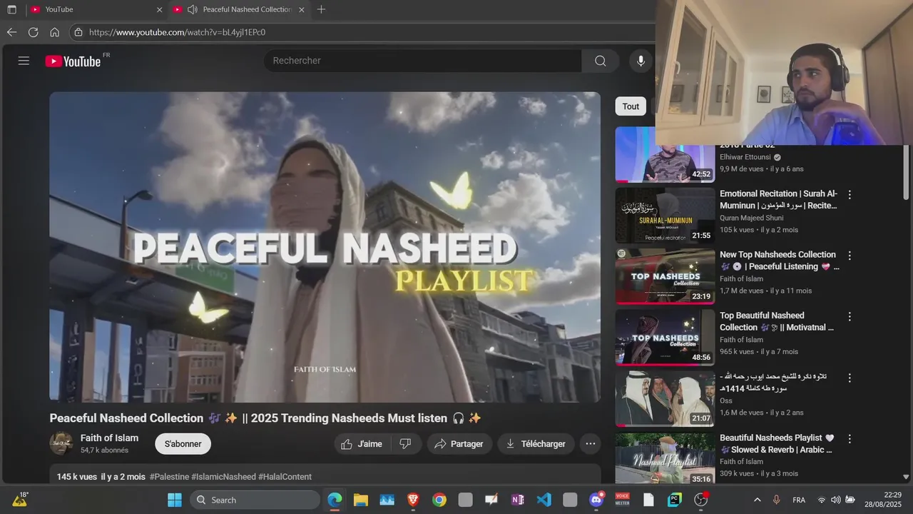
Task: Open Beautiful Nasheeds Playlist title
Action: point(777,443)
